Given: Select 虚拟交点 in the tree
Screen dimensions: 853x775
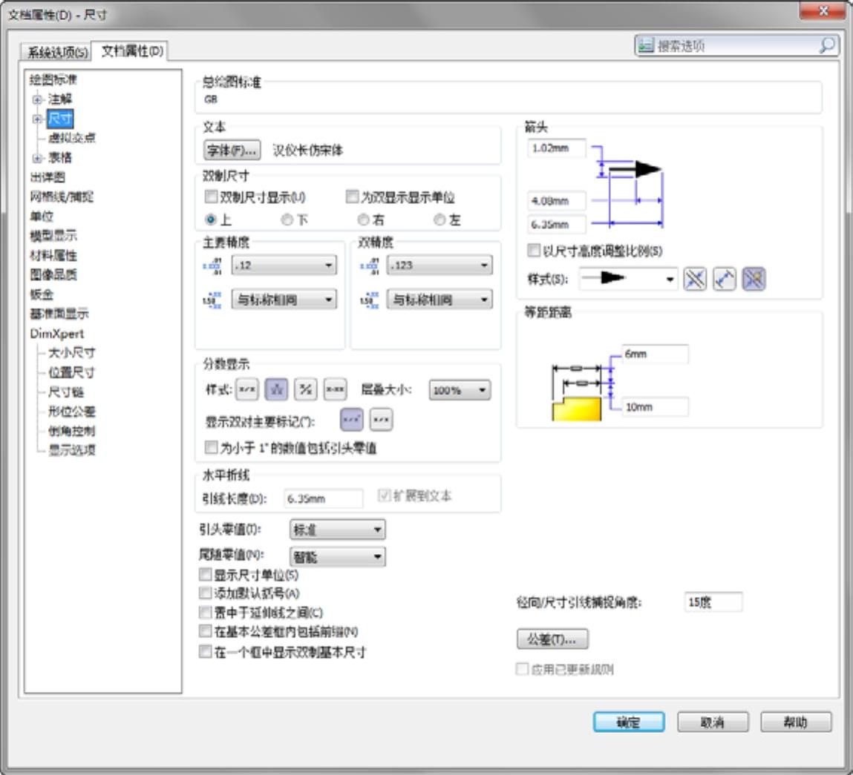Looking at the screenshot, I should (x=72, y=137).
